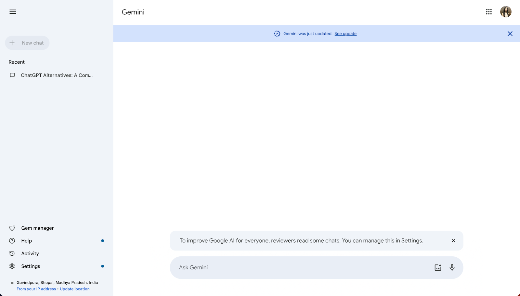Click the Settings gear icon
The width and height of the screenshot is (520, 296).
(12, 266)
